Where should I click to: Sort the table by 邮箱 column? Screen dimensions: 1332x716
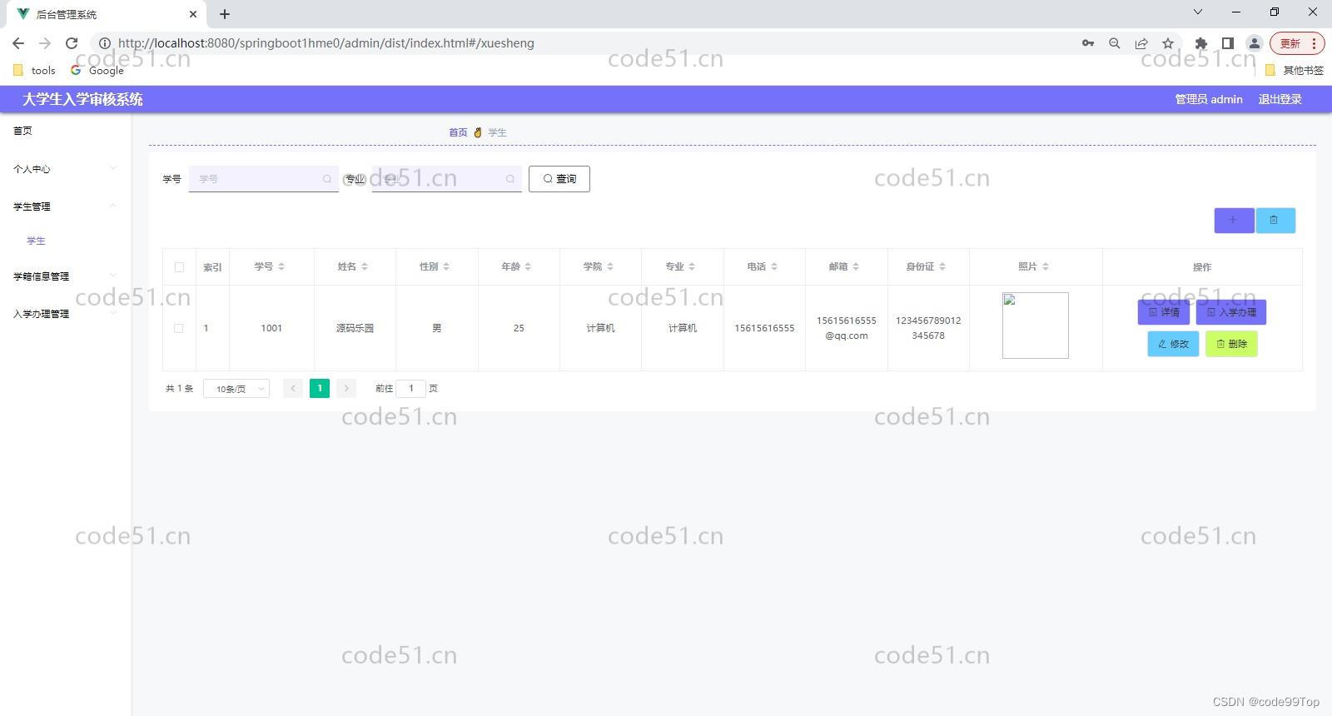coord(856,266)
